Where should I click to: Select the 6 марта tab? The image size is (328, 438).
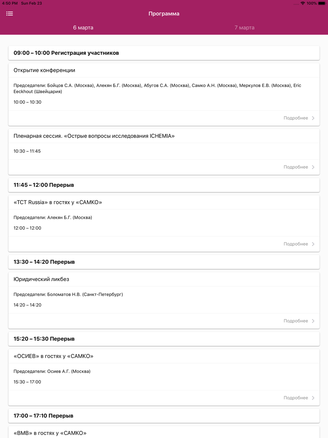83,28
